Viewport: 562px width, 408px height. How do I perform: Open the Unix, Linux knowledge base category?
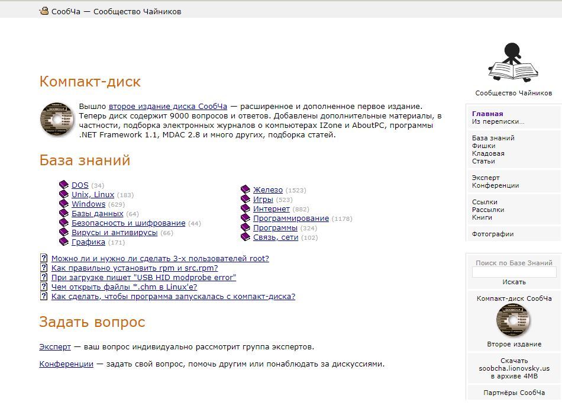coord(93,195)
